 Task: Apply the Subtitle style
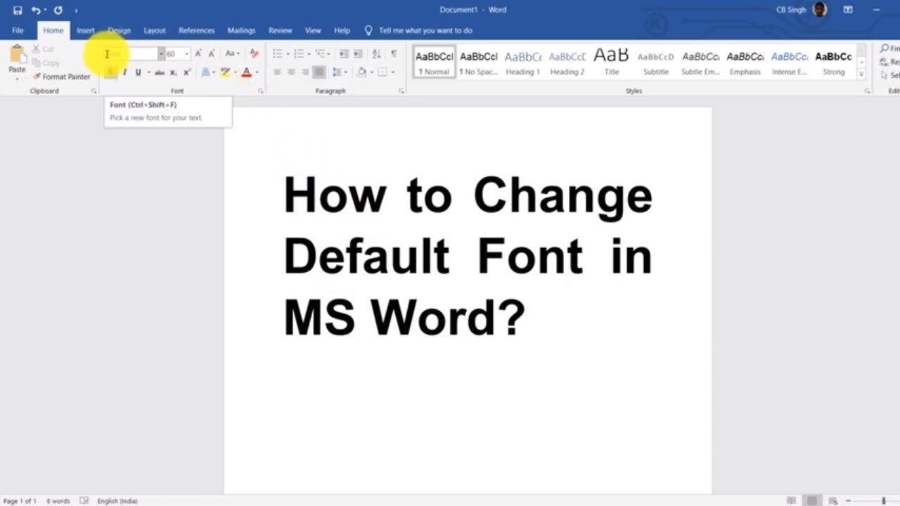(x=656, y=62)
